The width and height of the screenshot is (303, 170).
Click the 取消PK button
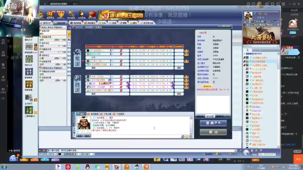tap(213, 123)
